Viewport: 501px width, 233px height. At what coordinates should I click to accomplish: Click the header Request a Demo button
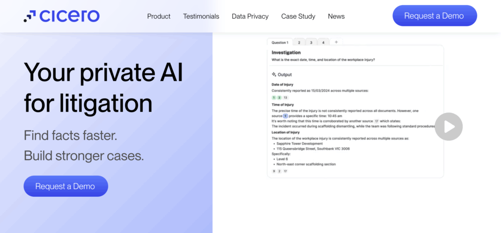[434, 16]
